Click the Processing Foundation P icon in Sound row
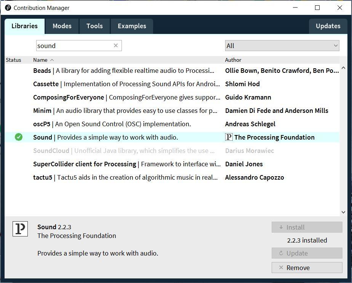352x283 pixels. (229, 137)
